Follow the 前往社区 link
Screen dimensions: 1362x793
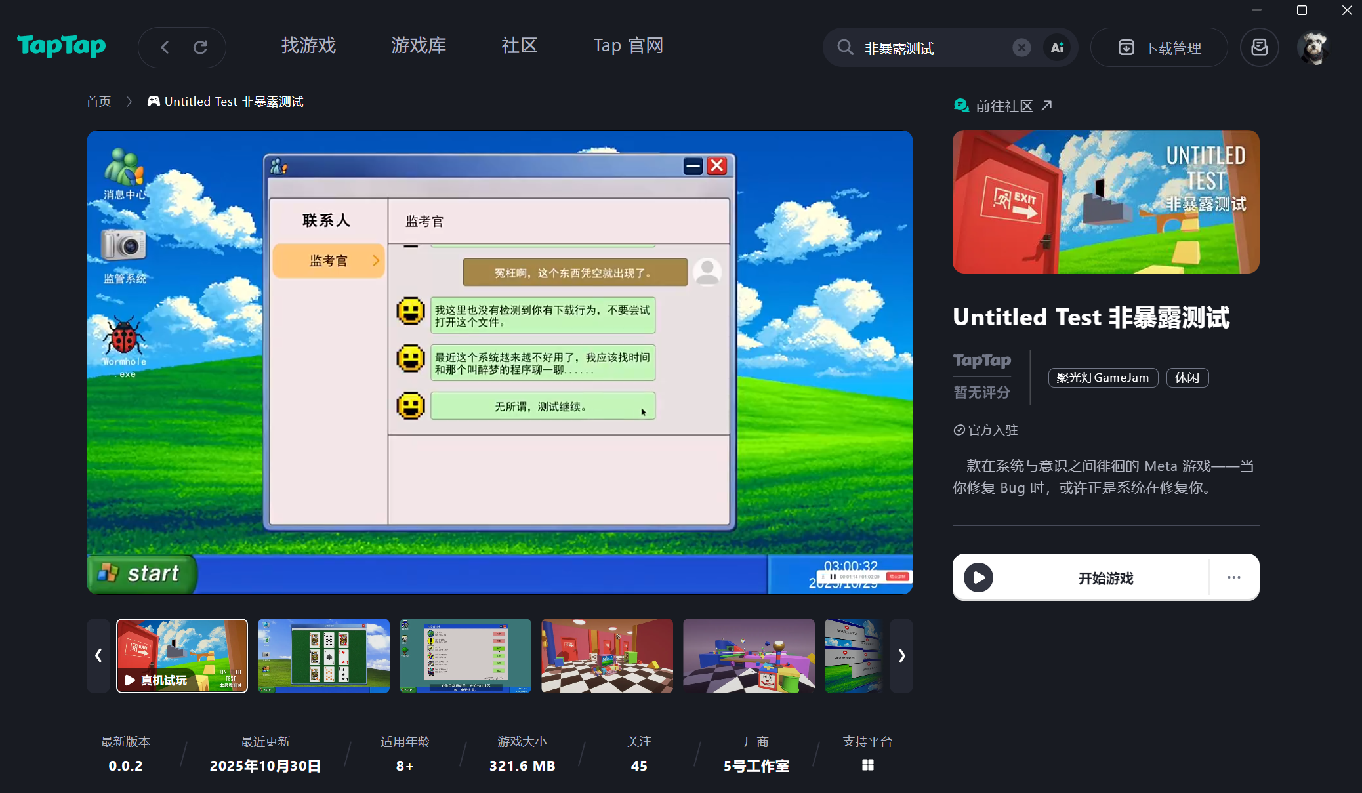pos(1003,106)
